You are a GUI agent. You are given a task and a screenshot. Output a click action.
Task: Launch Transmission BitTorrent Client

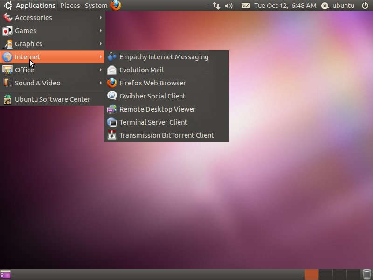167,135
